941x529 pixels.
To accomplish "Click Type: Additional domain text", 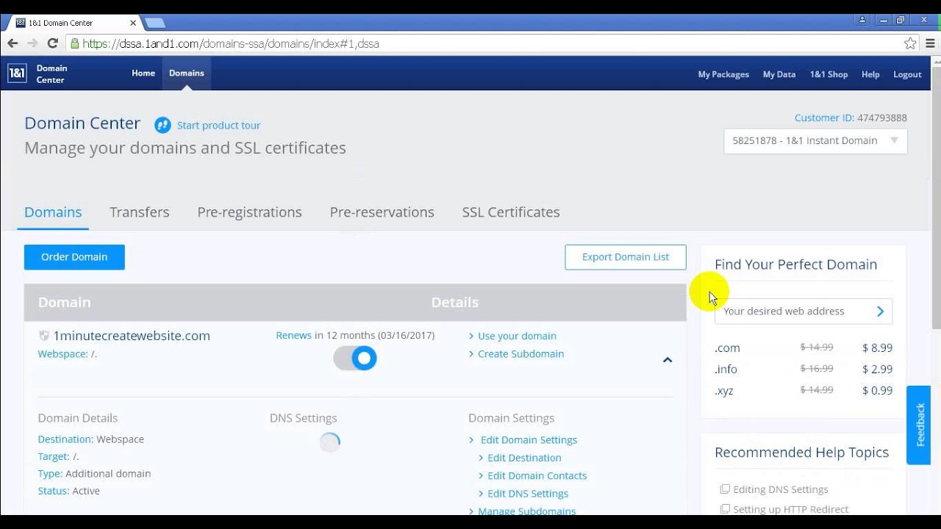I will click(94, 474).
